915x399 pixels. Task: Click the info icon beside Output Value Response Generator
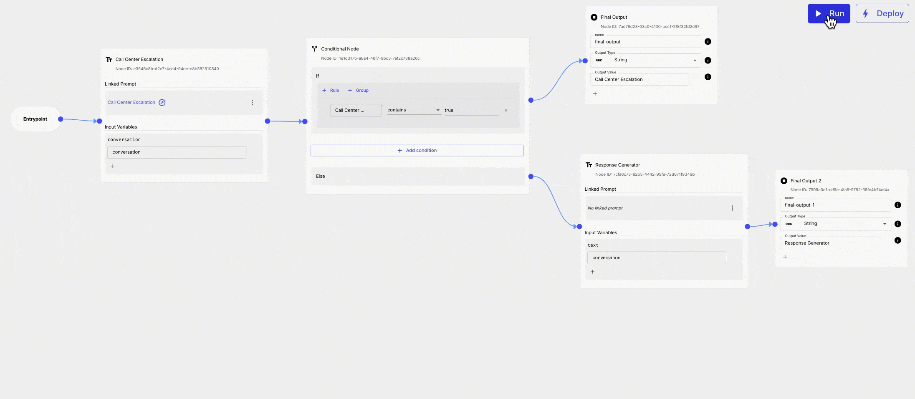click(x=898, y=240)
